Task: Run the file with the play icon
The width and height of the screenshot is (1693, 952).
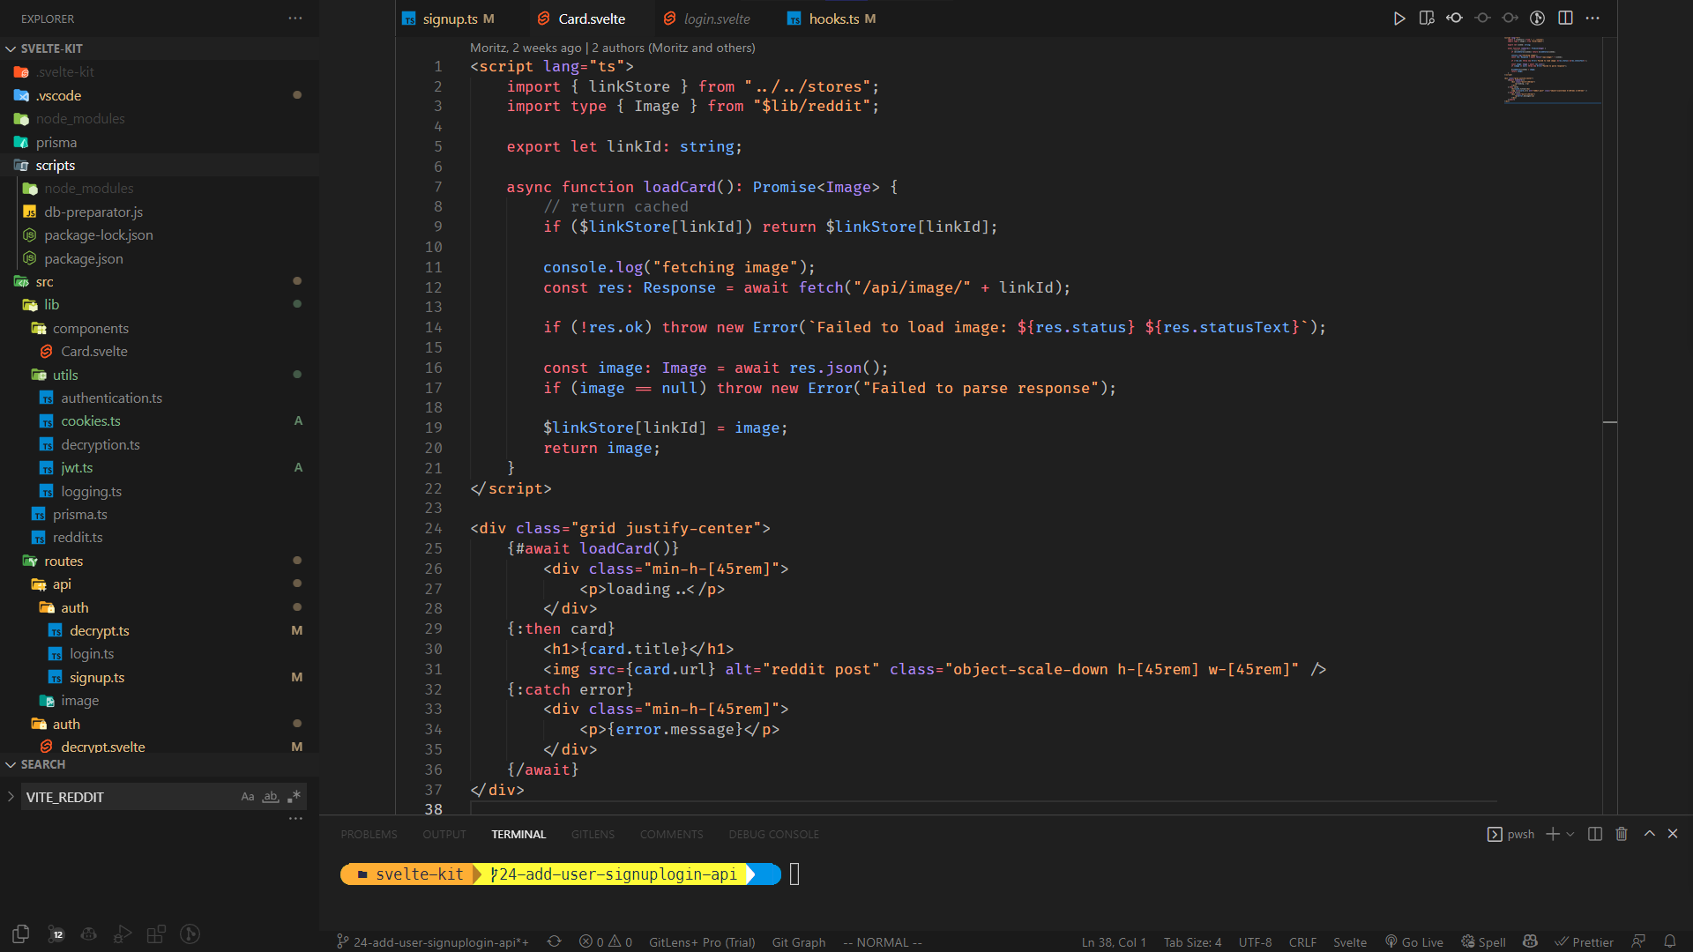Action: pyautogui.click(x=1398, y=19)
